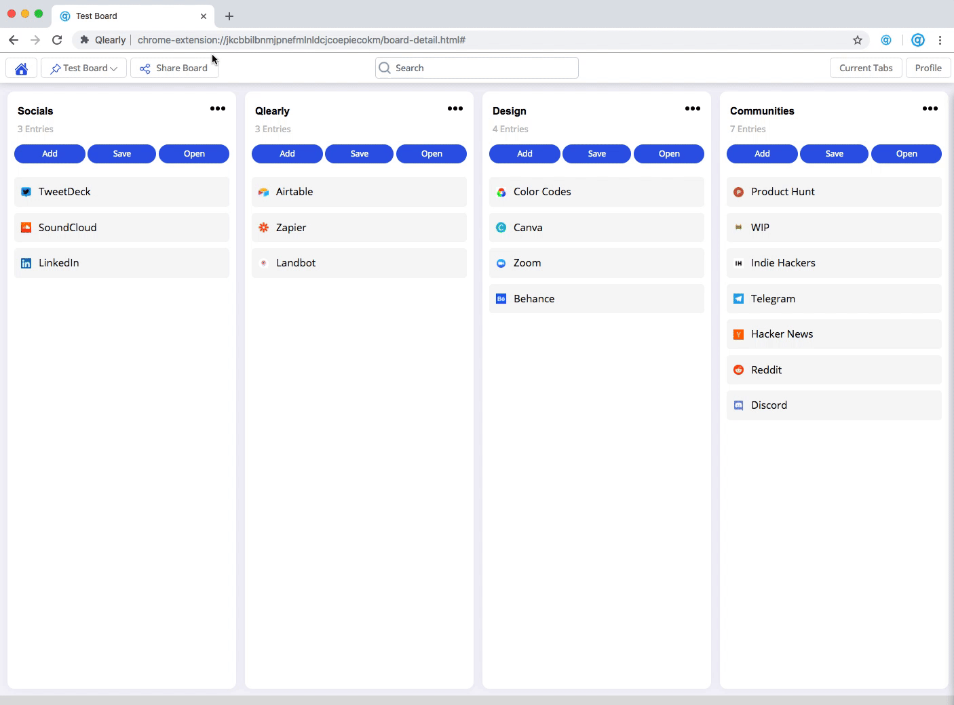Viewport: 954px width, 705px height.
Task: Click the Color Codes favicon icon
Action: (501, 192)
